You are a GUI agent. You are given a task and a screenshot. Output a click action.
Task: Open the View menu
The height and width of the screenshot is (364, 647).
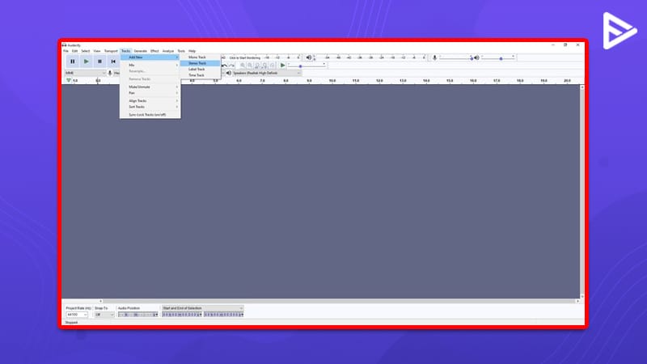[97, 51]
